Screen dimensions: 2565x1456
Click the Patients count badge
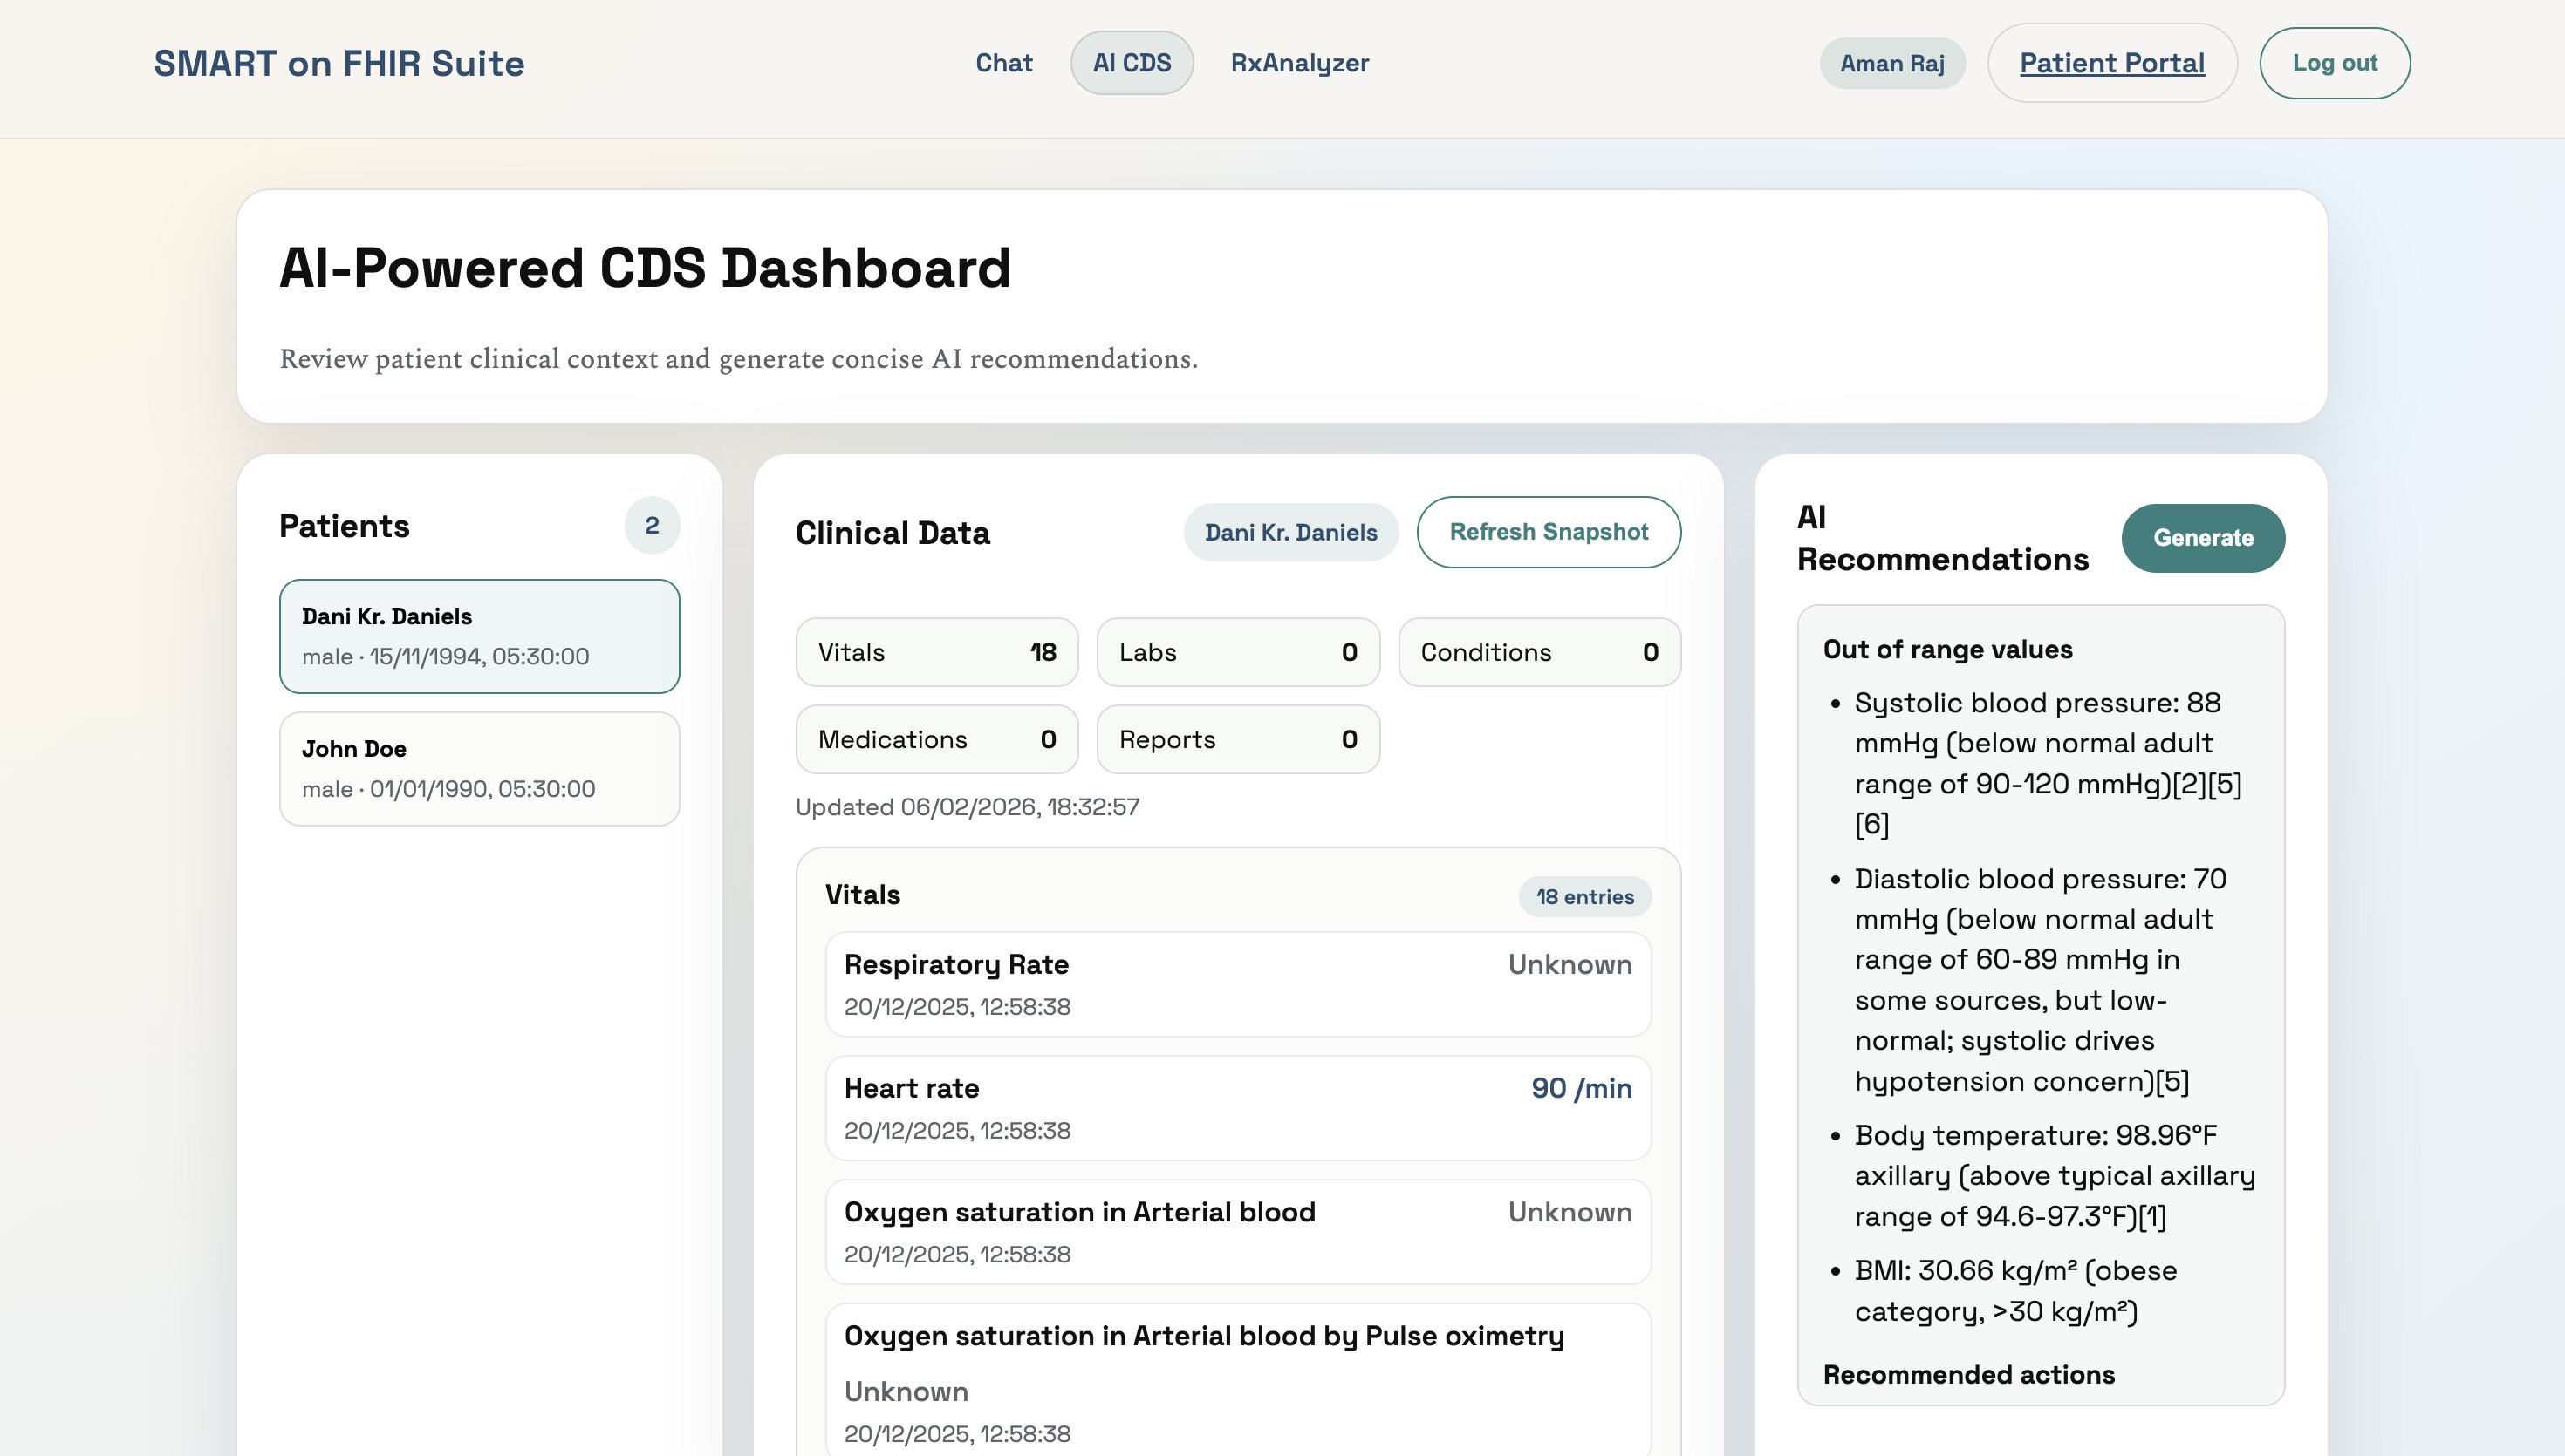click(x=653, y=525)
